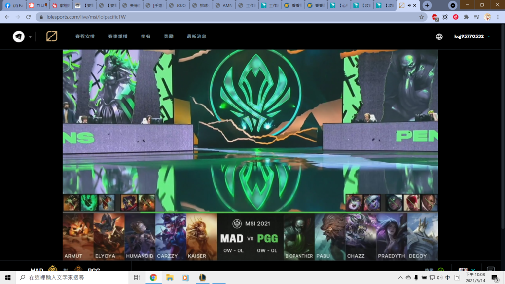View site security info via lock icon
505x284 pixels.
(x=41, y=17)
